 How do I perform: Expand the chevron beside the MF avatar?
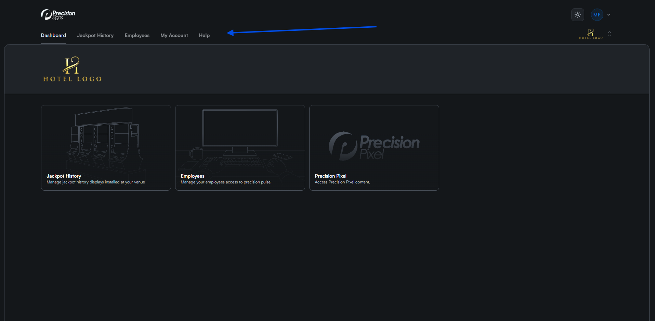click(609, 15)
